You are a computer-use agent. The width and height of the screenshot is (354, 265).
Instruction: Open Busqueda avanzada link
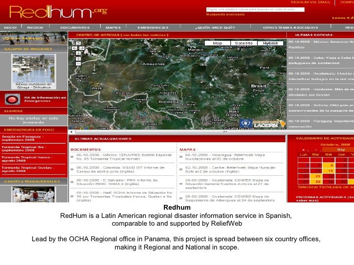click(225, 14)
